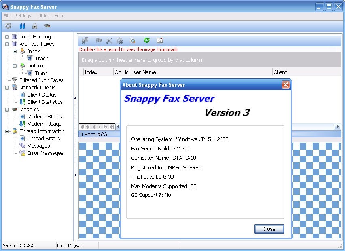The image size is (345, 251).
Task: Collapse the Modems branch in the sidebar
Action: (6, 109)
